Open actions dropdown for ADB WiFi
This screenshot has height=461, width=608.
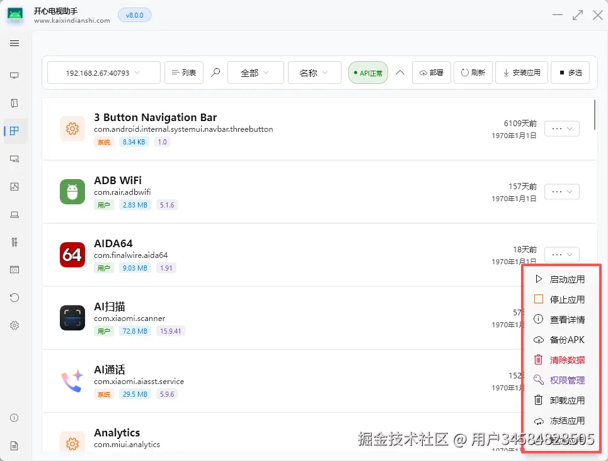point(562,192)
